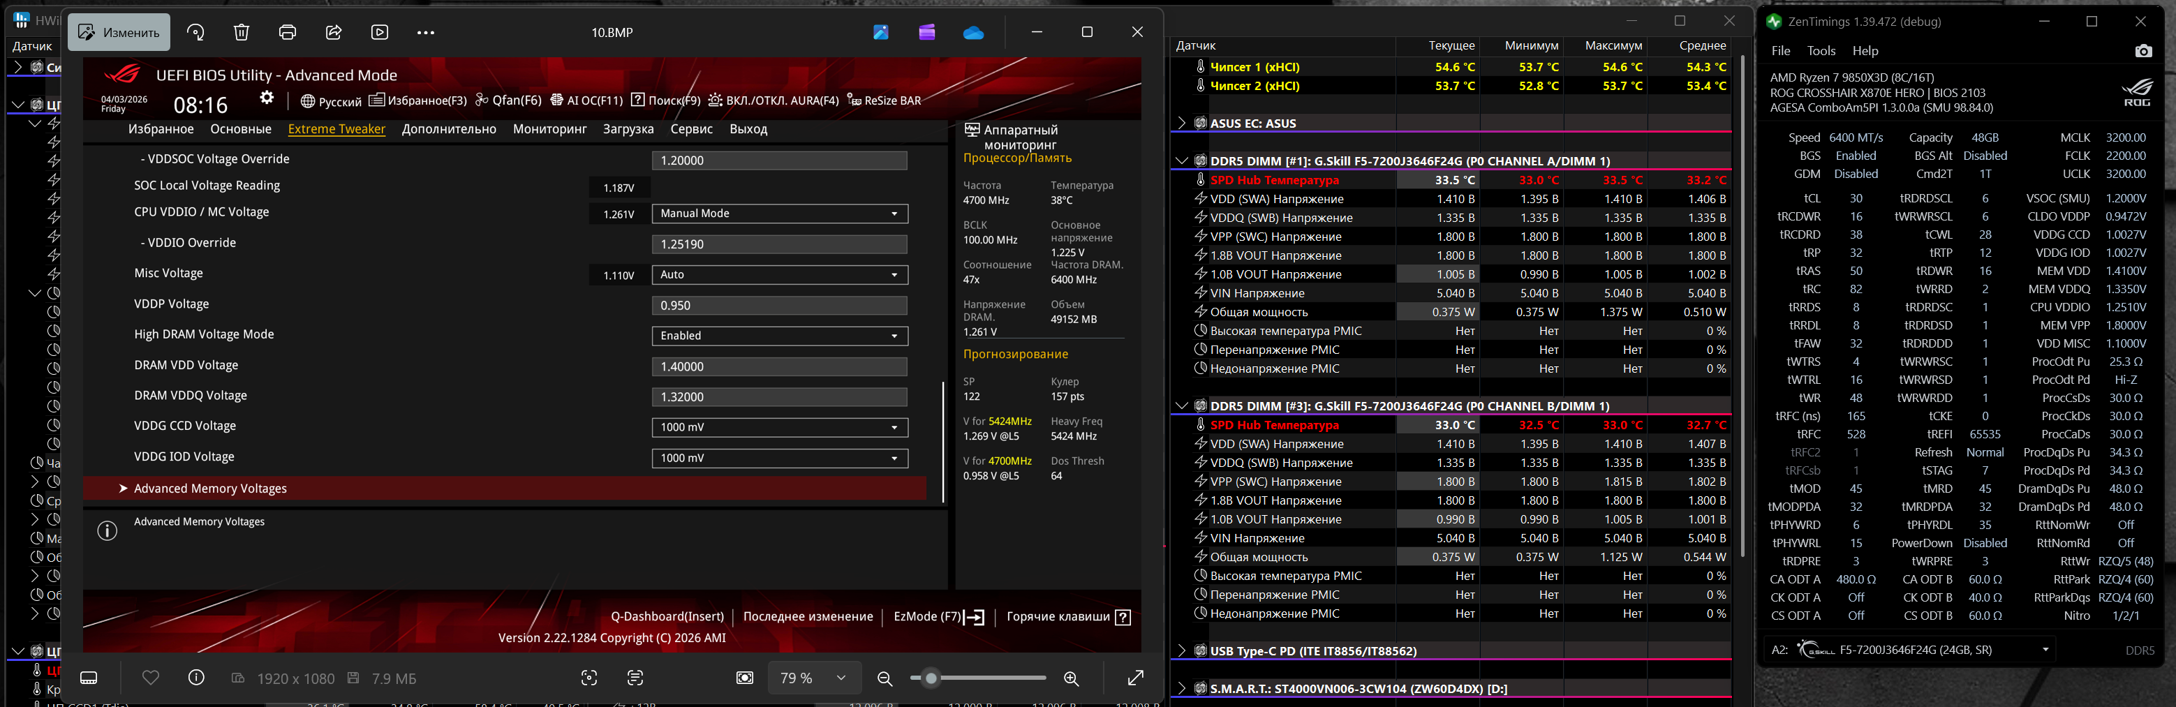
Task: Open the OneDrive cloud icon in Photos
Action: pos(973,32)
